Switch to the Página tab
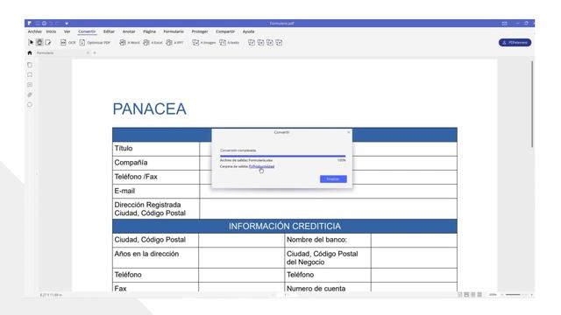The height and width of the screenshot is (315, 561). 150,31
